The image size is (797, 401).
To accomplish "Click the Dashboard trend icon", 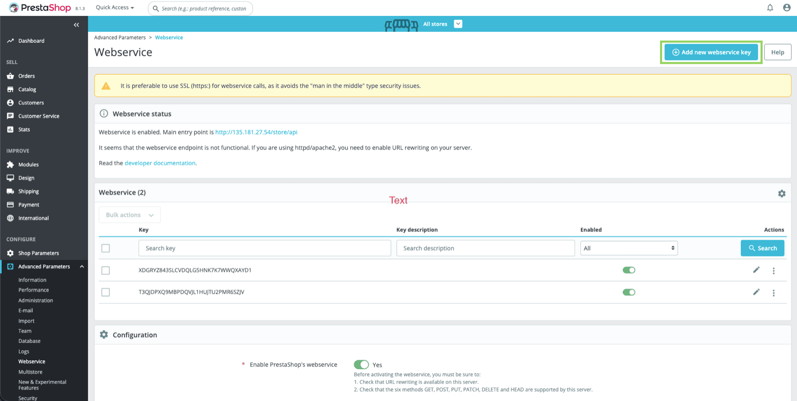I will pyautogui.click(x=10, y=41).
